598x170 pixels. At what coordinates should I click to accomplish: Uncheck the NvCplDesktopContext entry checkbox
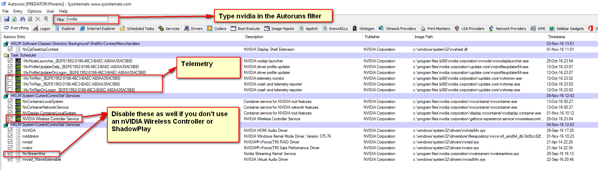[10, 49]
